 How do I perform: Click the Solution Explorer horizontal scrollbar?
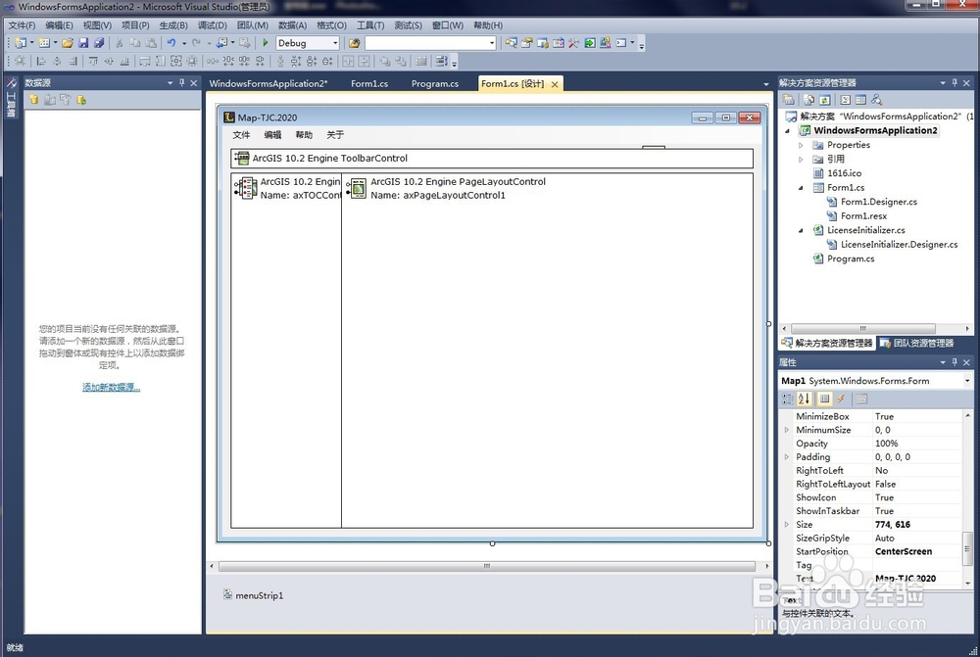click(863, 328)
